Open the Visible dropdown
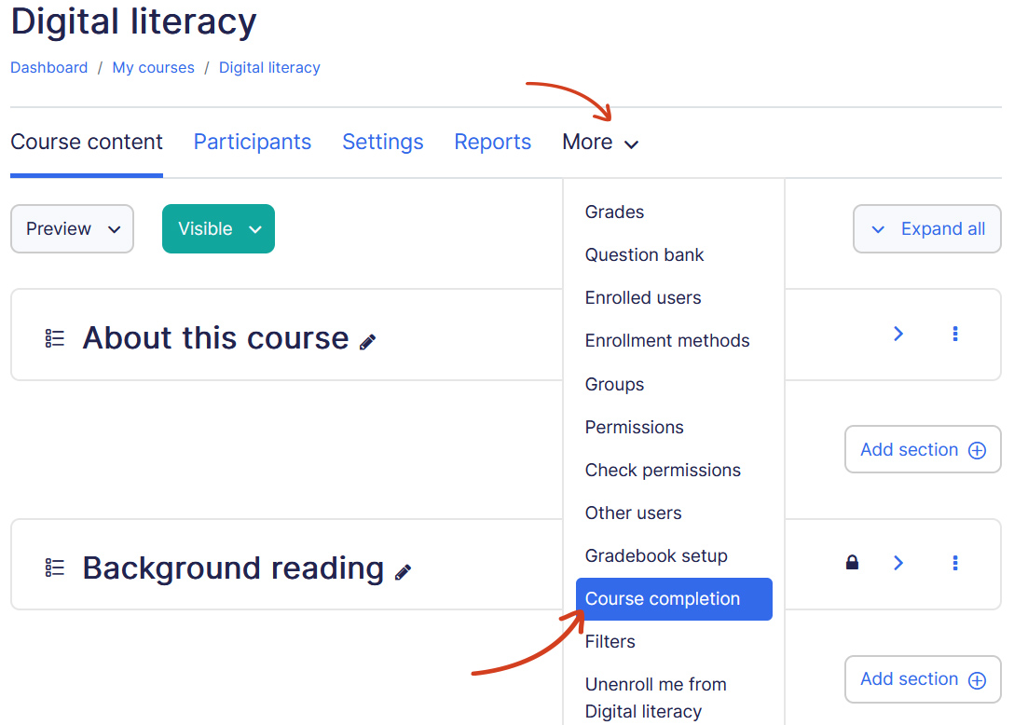This screenshot has height=725, width=1014. (218, 229)
